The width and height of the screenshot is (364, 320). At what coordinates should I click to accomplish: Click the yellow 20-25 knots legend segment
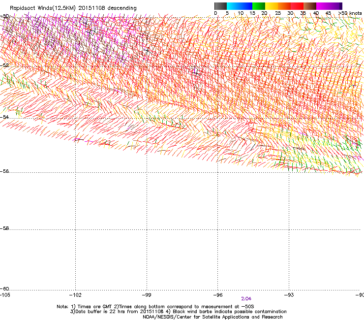[272, 6]
